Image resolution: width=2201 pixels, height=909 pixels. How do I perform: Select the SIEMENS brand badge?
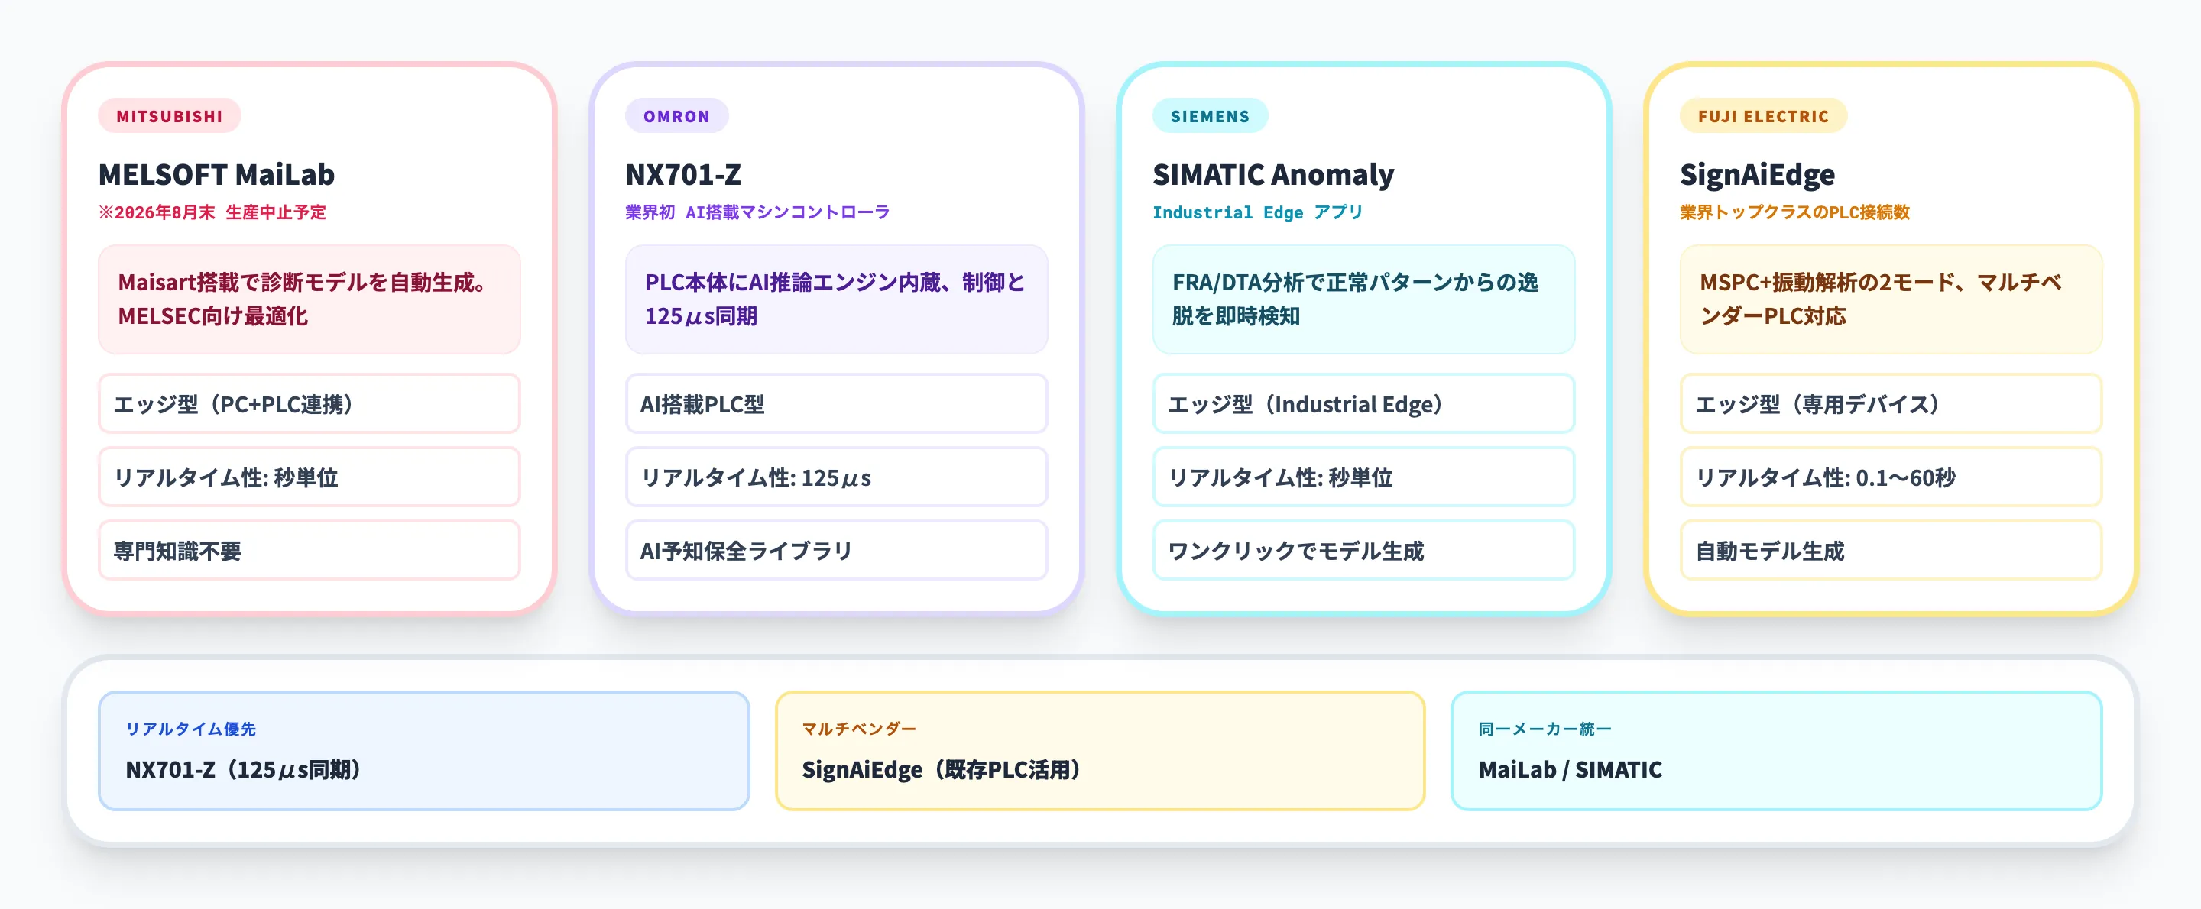1210,115
